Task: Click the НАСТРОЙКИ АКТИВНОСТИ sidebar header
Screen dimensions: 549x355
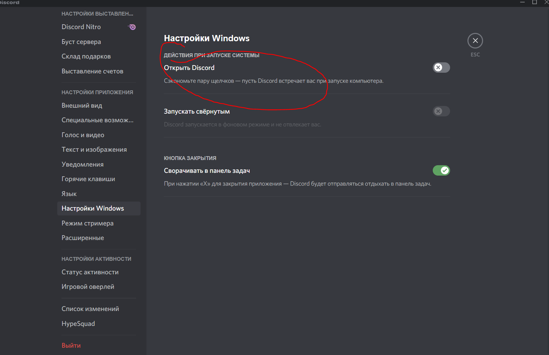Action: [x=96, y=259]
